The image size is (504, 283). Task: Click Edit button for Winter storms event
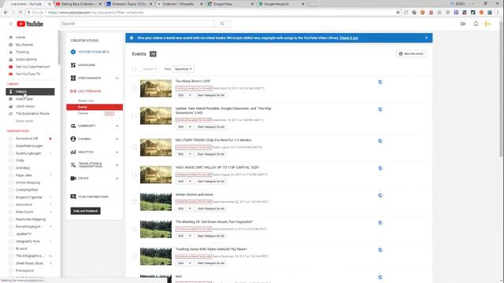pos(181,208)
